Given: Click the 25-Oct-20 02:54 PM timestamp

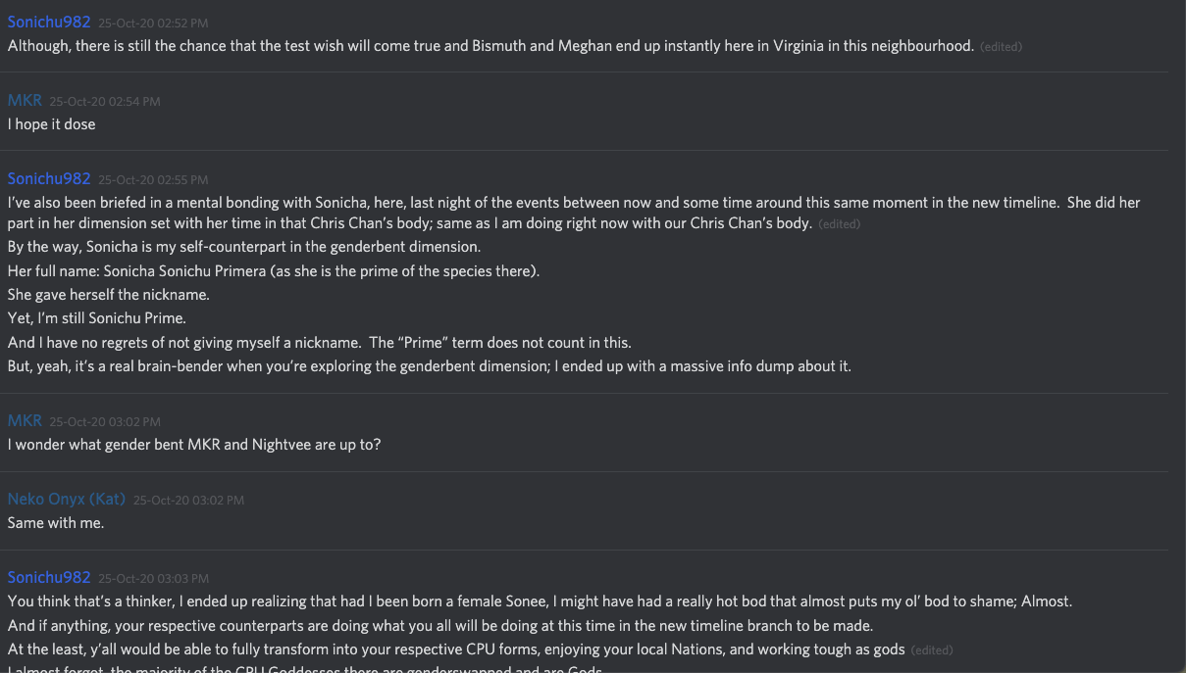Looking at the screenshot, I should pos(105,101).
